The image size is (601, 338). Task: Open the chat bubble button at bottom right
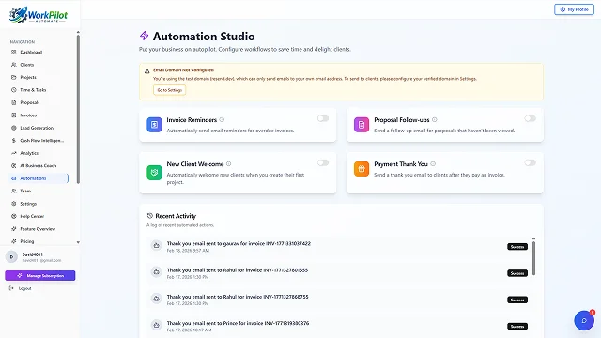pyautogui.click(x=584, y=320)
